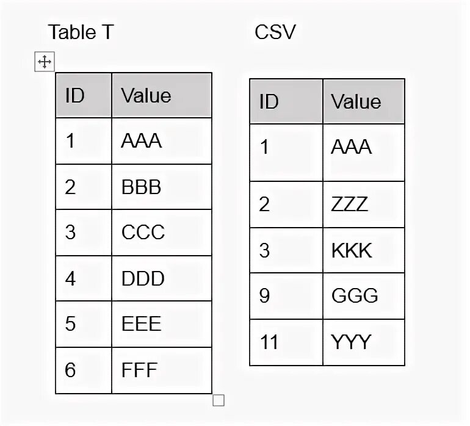Image resolution: width=470 pixels, height=426 pixels.
Task: Click the table resize handle square
Action: pos(219,400)
